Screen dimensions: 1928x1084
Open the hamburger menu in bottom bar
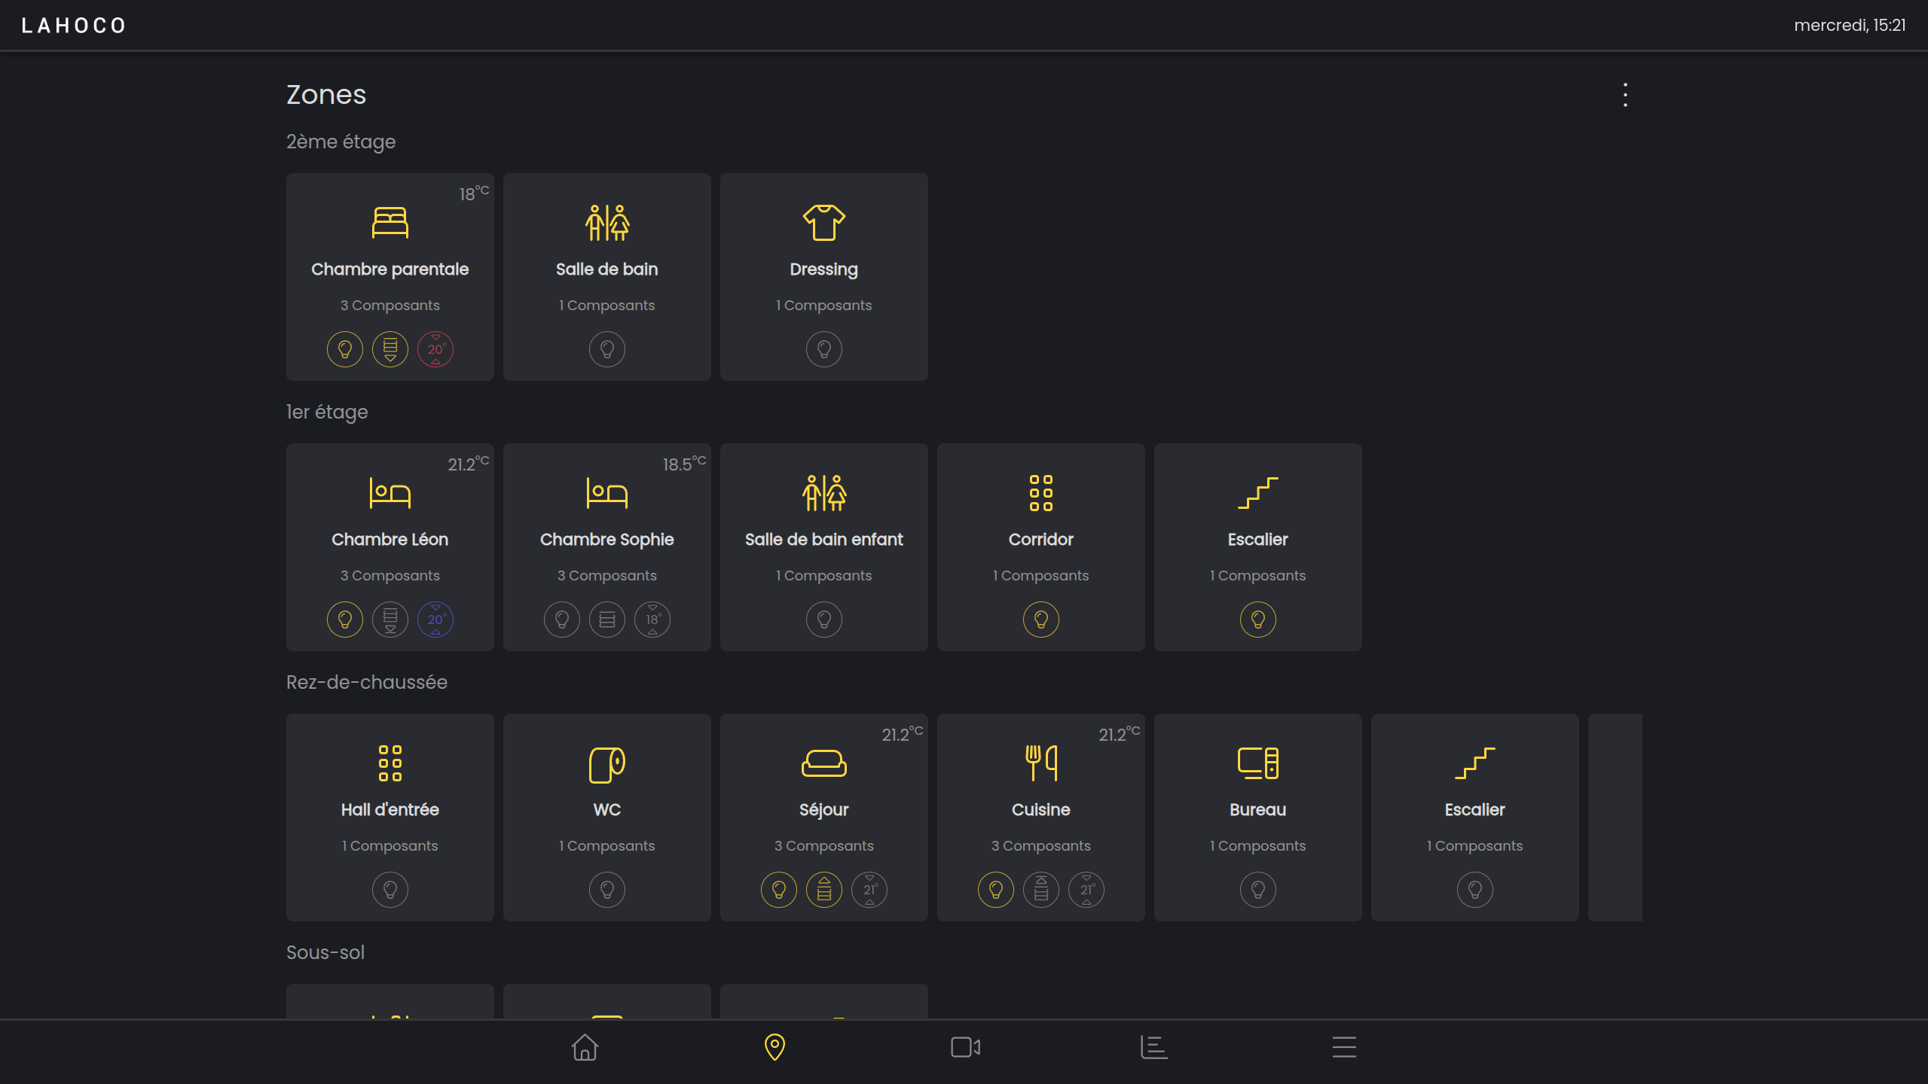[x=1344, y=1047]
